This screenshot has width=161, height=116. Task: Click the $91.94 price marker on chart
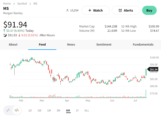click(153, 69)
